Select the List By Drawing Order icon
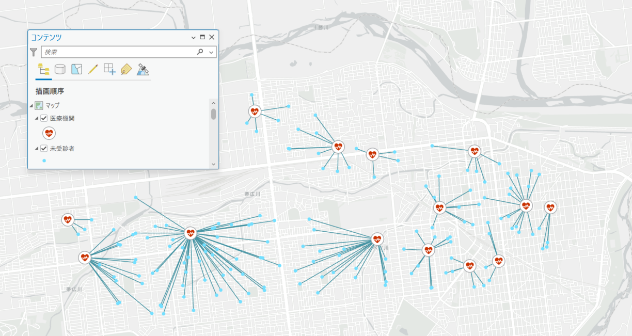The width and height of the screenshot is (632, 336). pos(43,69)
